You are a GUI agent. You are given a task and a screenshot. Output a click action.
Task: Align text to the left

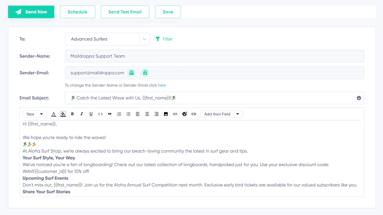138,114
